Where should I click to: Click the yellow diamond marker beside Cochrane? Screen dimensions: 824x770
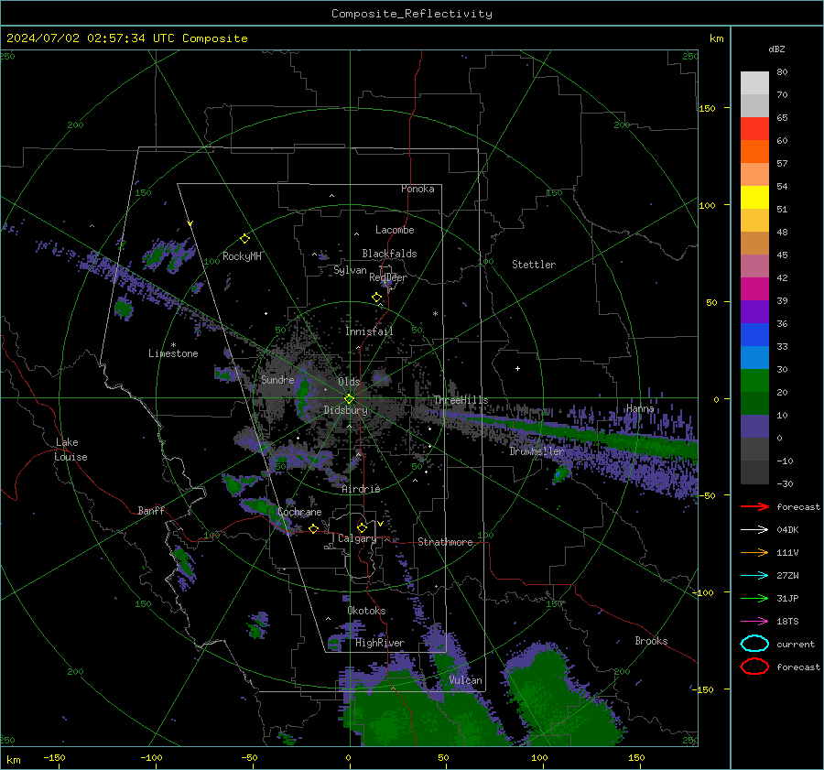point(313,528)
